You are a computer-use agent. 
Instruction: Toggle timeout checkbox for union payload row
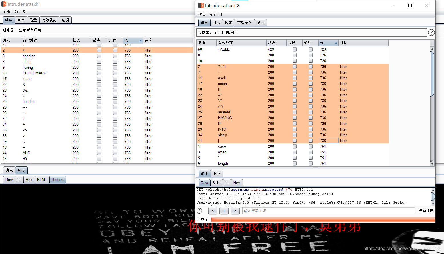pyautogui.click(x=310, y=84)
